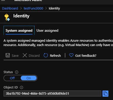Click the Refresh circular arrow icon

tap(46, 55)
